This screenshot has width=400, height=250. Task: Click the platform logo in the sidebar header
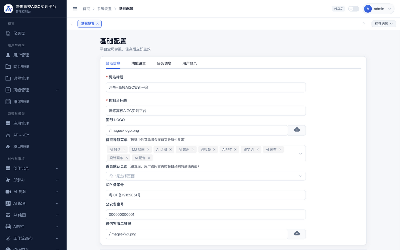tap(8, 9)
